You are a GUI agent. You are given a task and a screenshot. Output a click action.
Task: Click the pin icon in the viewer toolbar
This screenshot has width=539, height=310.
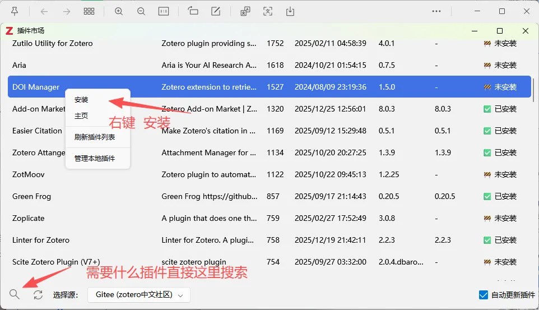(15, 11)
